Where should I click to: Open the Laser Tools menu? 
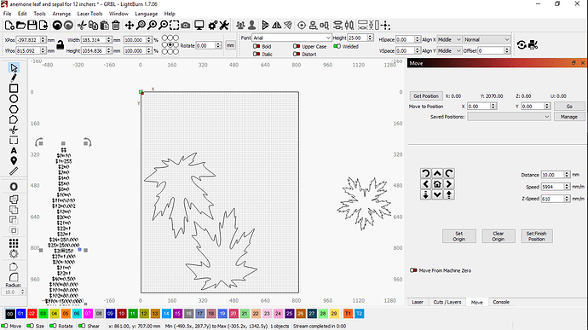click(89, 14)
